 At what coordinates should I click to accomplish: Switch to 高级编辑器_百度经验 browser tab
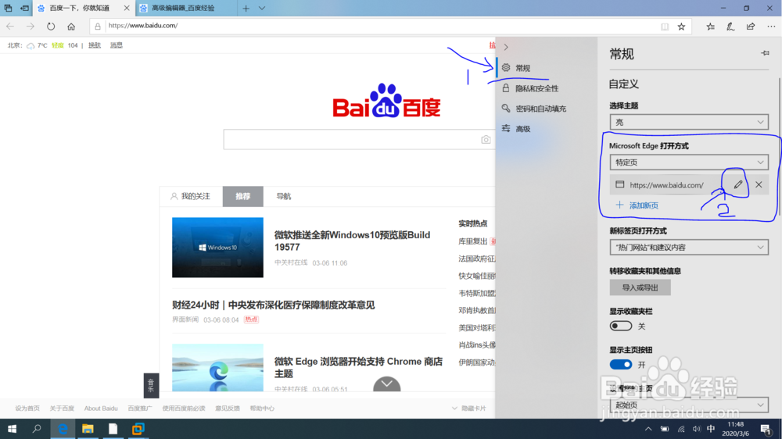[x=182, y=8]
